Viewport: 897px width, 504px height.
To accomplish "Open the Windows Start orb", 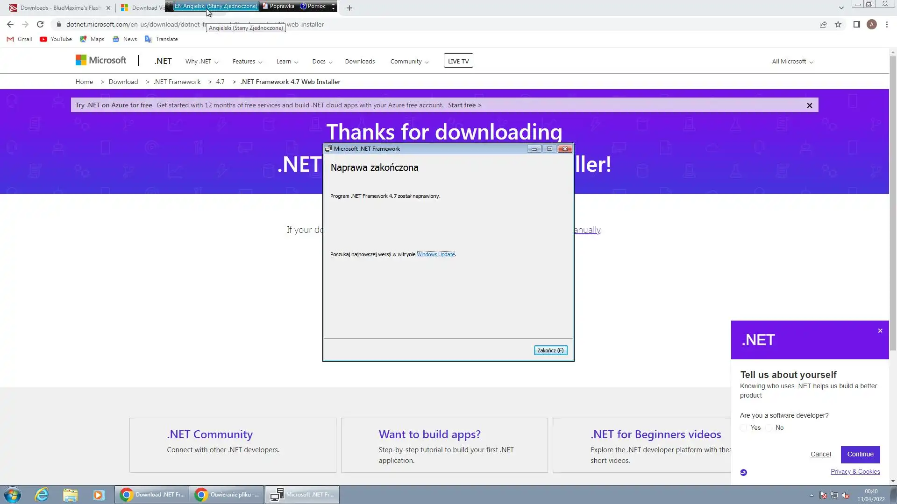I will tap(13, 495).
